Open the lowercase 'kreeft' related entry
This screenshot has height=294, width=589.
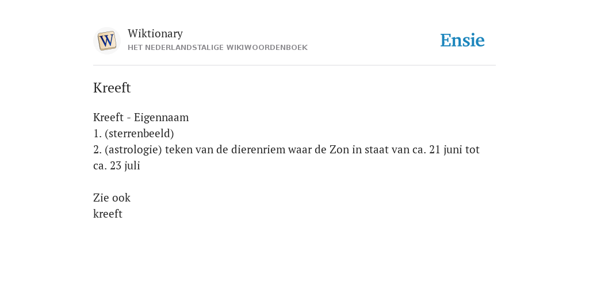108,214
